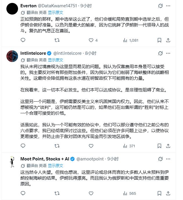Bookmark Everton's tweet

point(159,40)
